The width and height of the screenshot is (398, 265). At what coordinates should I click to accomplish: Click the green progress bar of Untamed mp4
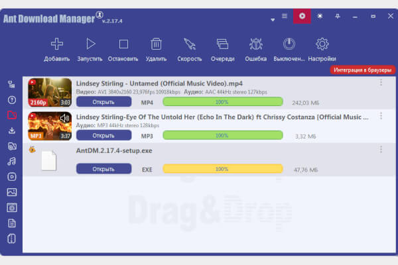point(223,102)
